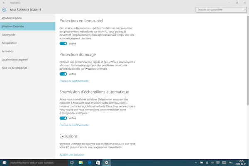Click the battery icon in system tray

201,163
